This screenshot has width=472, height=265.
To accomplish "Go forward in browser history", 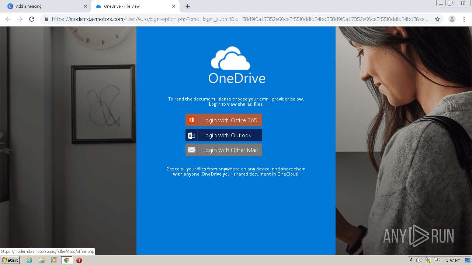I will click(x=20, y=19).
